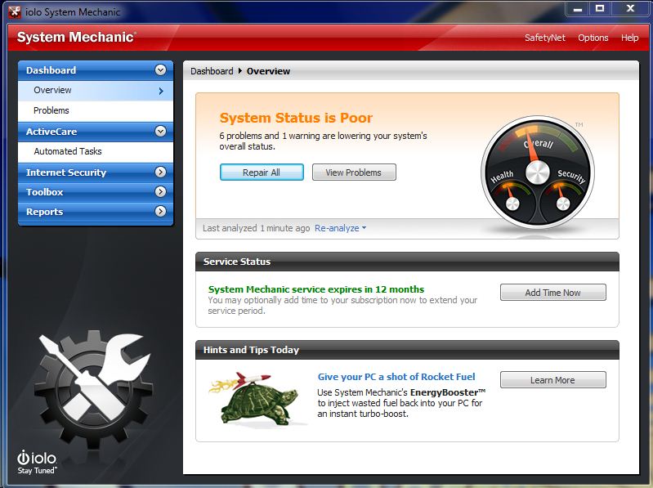Click the Reports section header label

[x=45, y=212]
